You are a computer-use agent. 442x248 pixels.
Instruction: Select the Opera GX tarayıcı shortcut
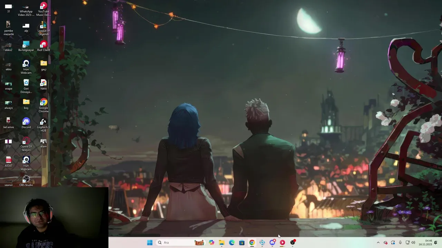tap(26, 144)
